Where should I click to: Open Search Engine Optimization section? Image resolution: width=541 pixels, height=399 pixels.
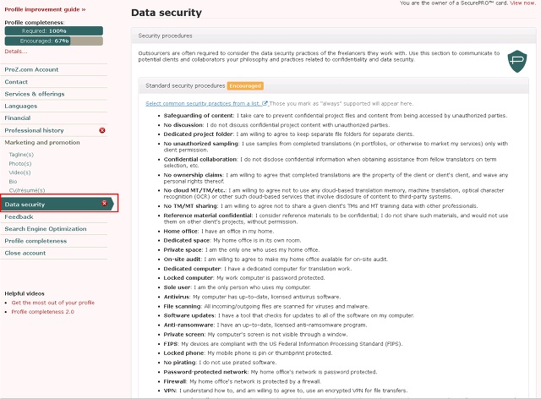click(46, 229)
